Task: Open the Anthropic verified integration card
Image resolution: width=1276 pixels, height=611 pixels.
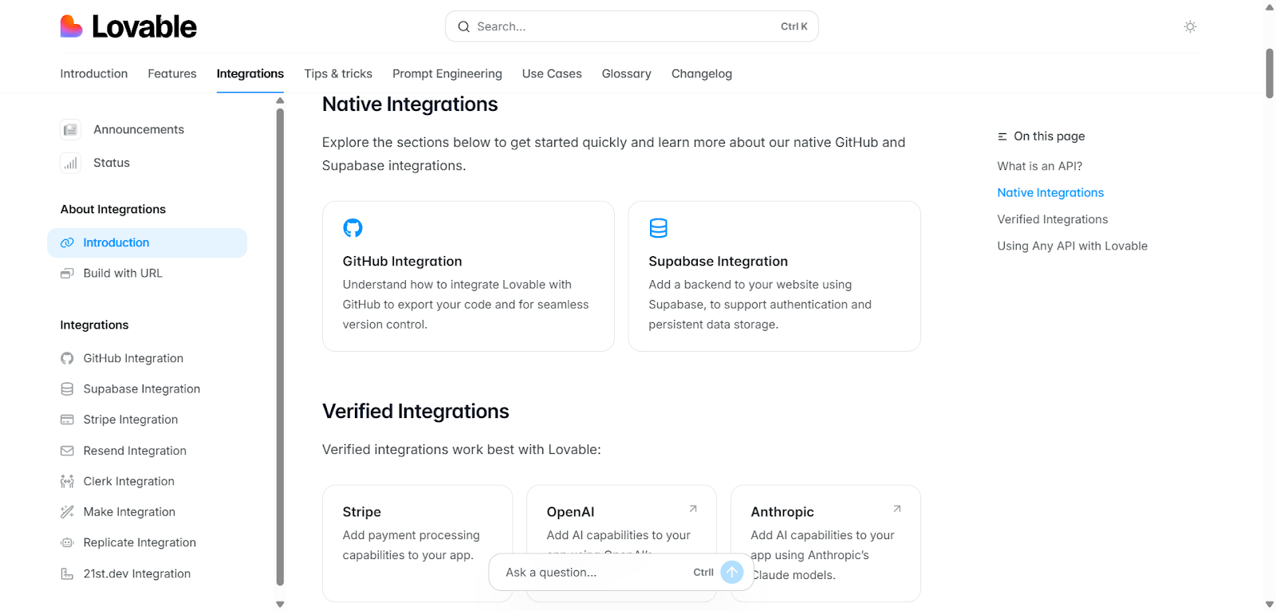Action: (x=825, y=543)
